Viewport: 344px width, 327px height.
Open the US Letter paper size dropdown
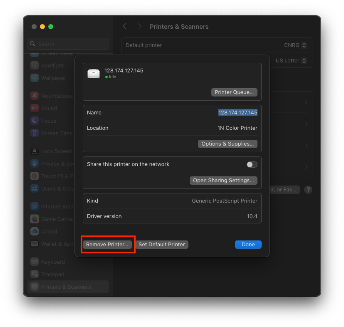click(x=291, y=61)
